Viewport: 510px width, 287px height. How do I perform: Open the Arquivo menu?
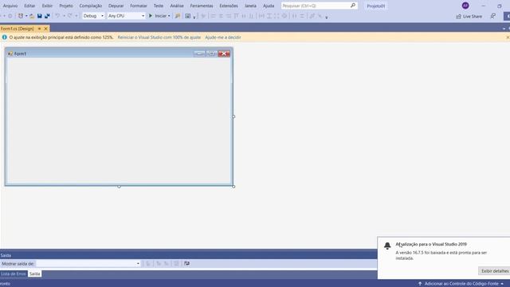10,6
